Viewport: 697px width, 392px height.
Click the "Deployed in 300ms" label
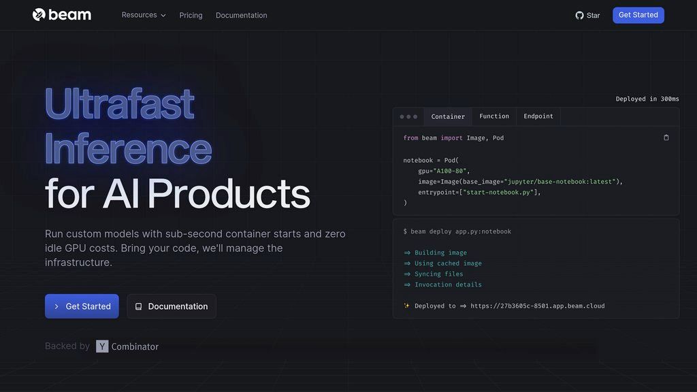tap(647, 99)
